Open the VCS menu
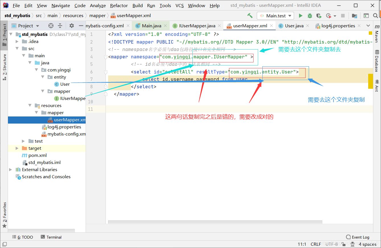This screenshot has width=381, height=248. pyautogui.click(x=180, y=5)
